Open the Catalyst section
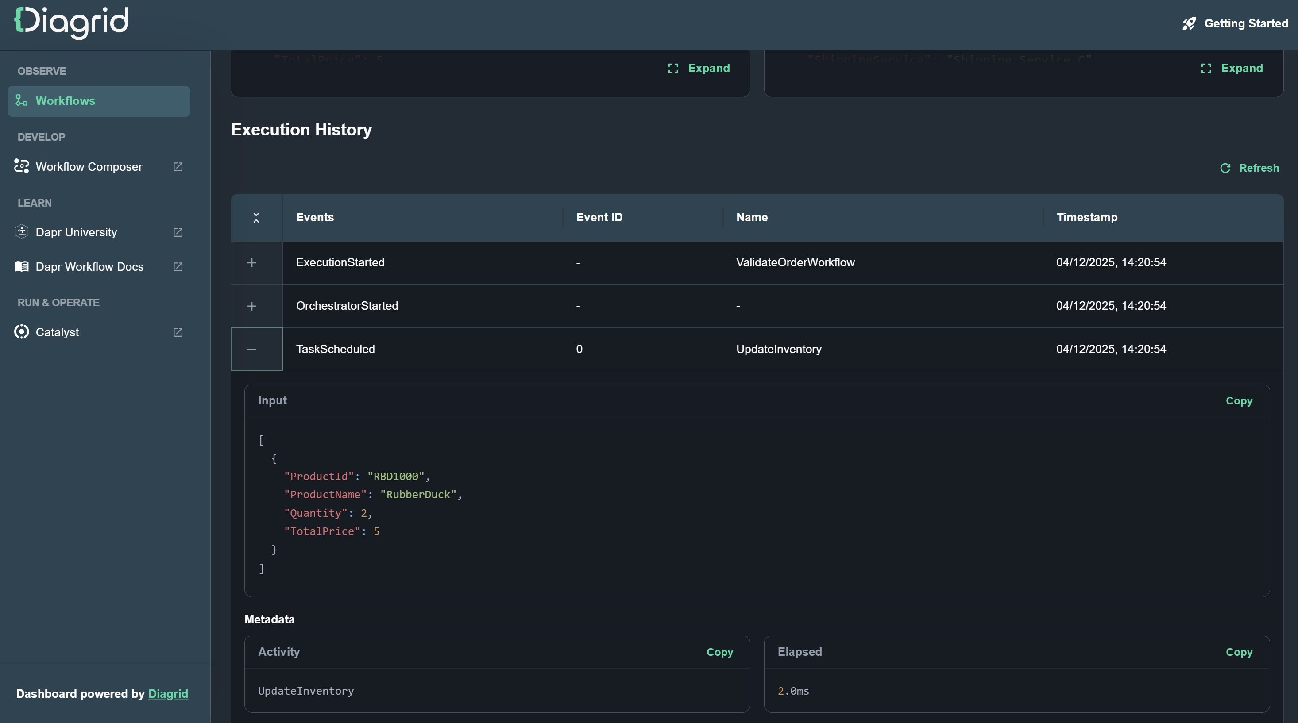The width and height of the screenshot is (1298, 723). (x=57, y=332)
